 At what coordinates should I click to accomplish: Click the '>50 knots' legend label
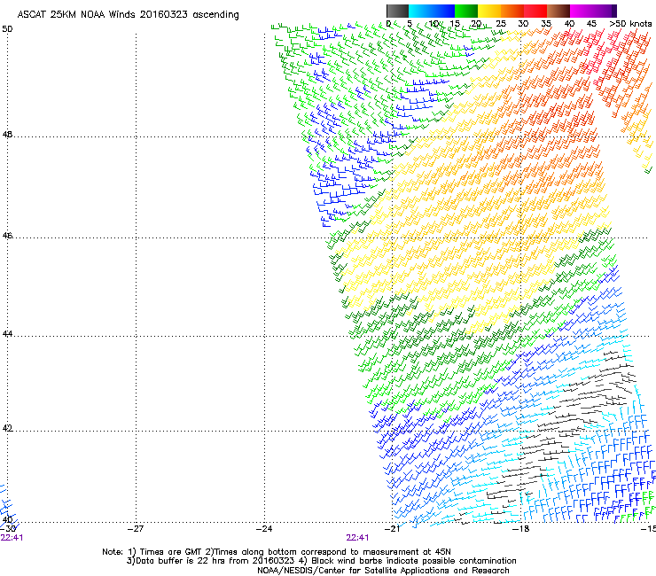[x=630, y=24]
